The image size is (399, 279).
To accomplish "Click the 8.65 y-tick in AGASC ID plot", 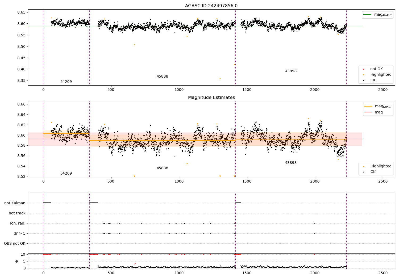I will (21, 12).
